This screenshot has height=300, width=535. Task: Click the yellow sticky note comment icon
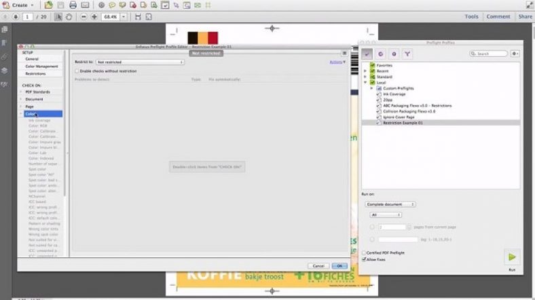[112, 5]
